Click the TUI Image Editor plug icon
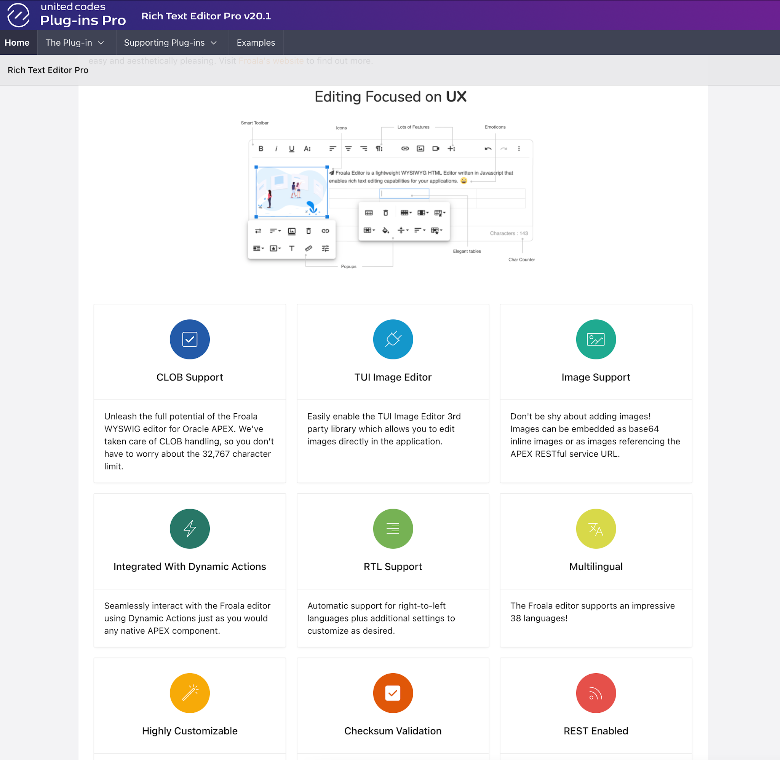 click(x=393, y=339)
